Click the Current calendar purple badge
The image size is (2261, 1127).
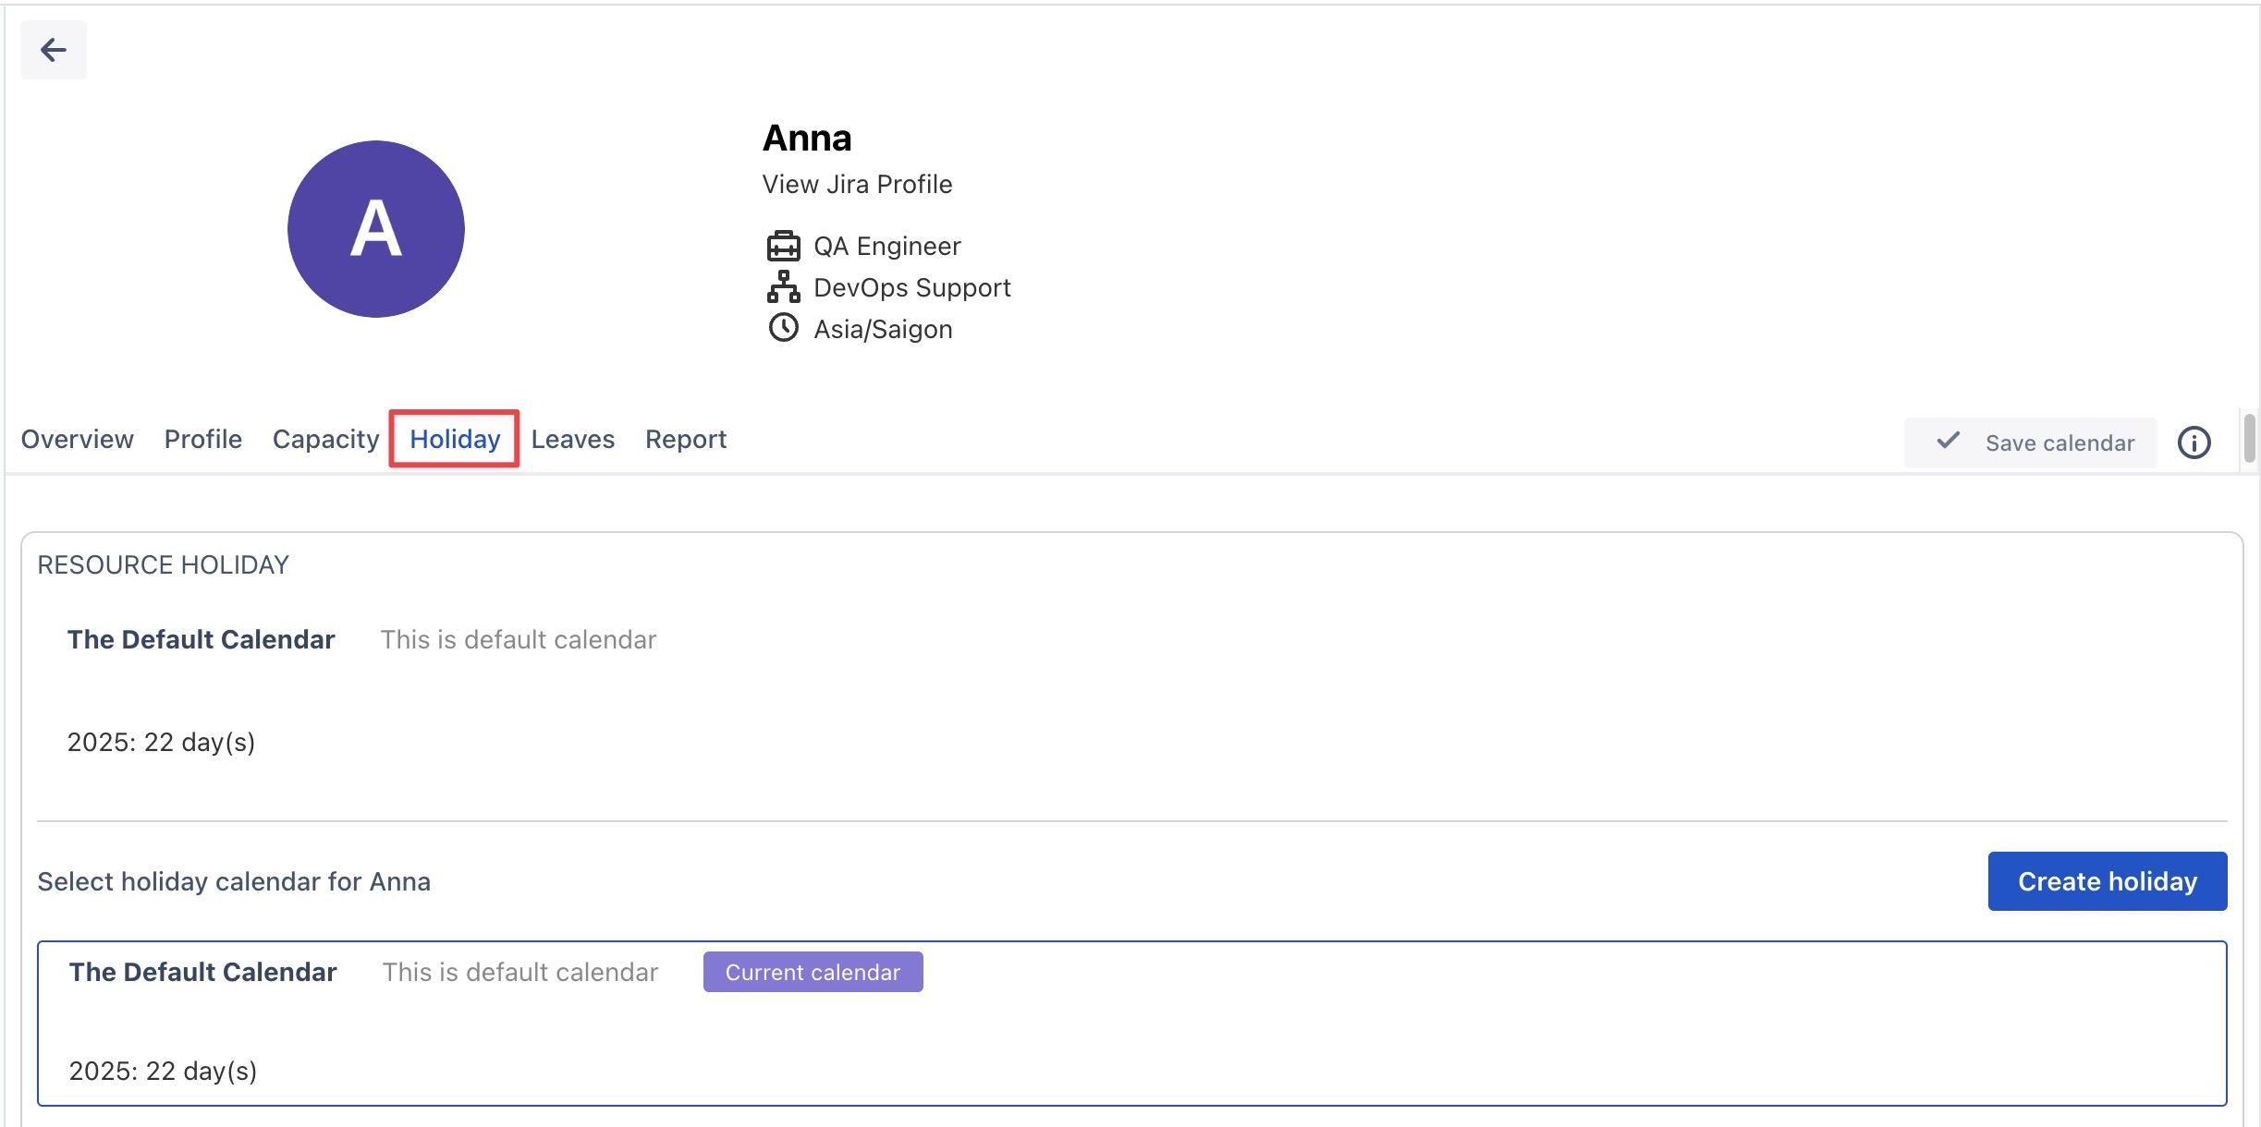click(x=813, y=972)
